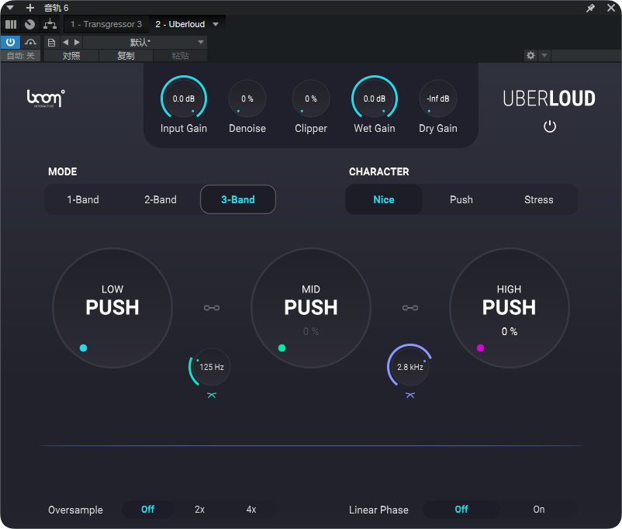The width and height of the screenshot is (622, 529).
Task: Toggle the Uberloud plugin power icon
Action: 549,126
